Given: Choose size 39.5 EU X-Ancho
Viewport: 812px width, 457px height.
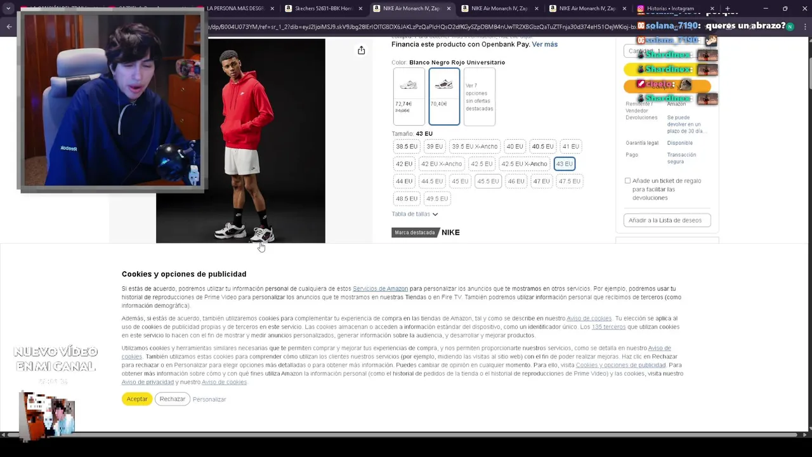Looking at the screenshot, I should (x=475, y=147).
